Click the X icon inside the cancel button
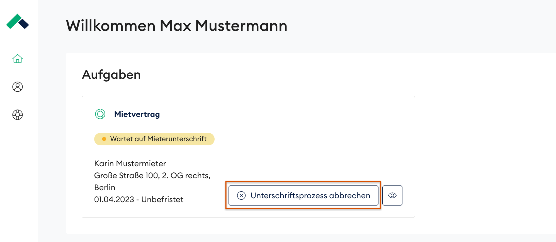 coord(241,195)
